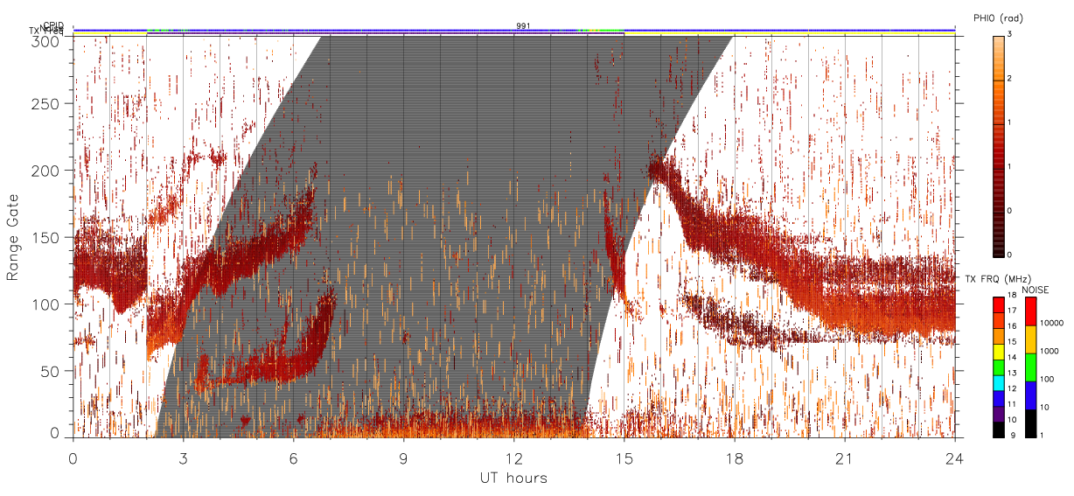Click the '2' label on the PHI0 bar
1074x496 pixels.
point(1009,79)
